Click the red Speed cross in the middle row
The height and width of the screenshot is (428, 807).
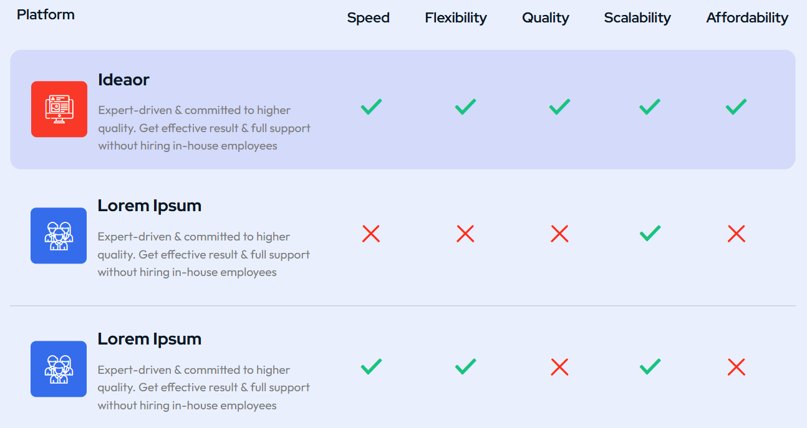point(371,234)
